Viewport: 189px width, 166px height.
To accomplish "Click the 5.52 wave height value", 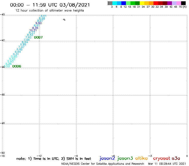I will (12, 59).
